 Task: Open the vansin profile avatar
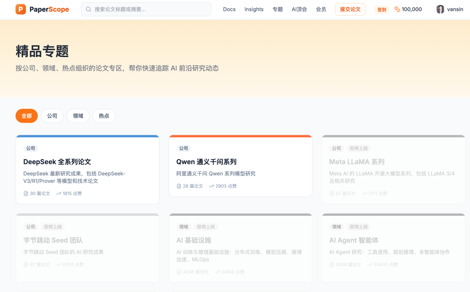pyautogui.click(x=440, y=9)
